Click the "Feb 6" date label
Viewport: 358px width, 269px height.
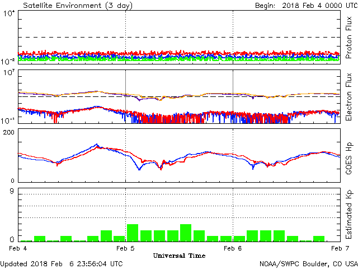pyautogui.click(x=233, y=248)
